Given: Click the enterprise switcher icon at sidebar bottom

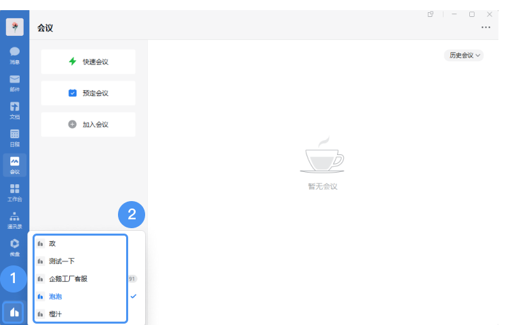Looking at the screenshot, I should point(14,312).
